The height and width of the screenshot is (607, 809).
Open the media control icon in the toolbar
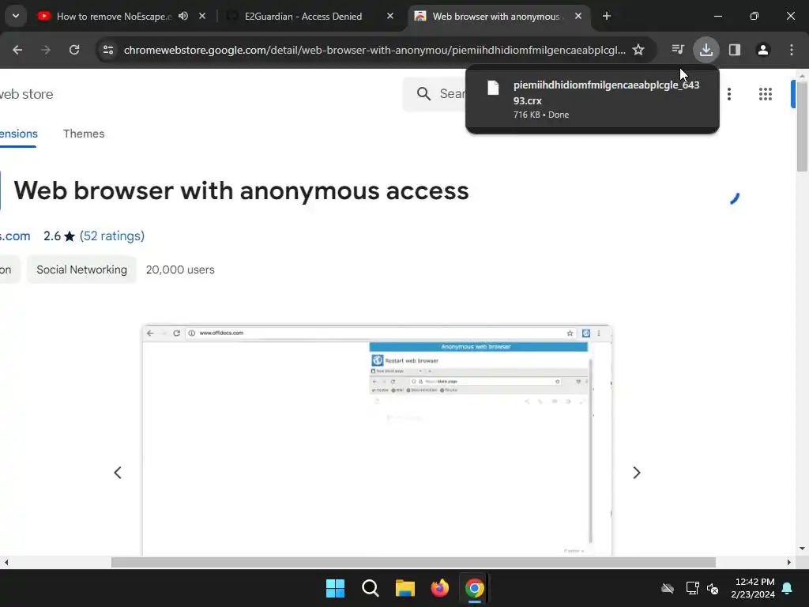678,50
